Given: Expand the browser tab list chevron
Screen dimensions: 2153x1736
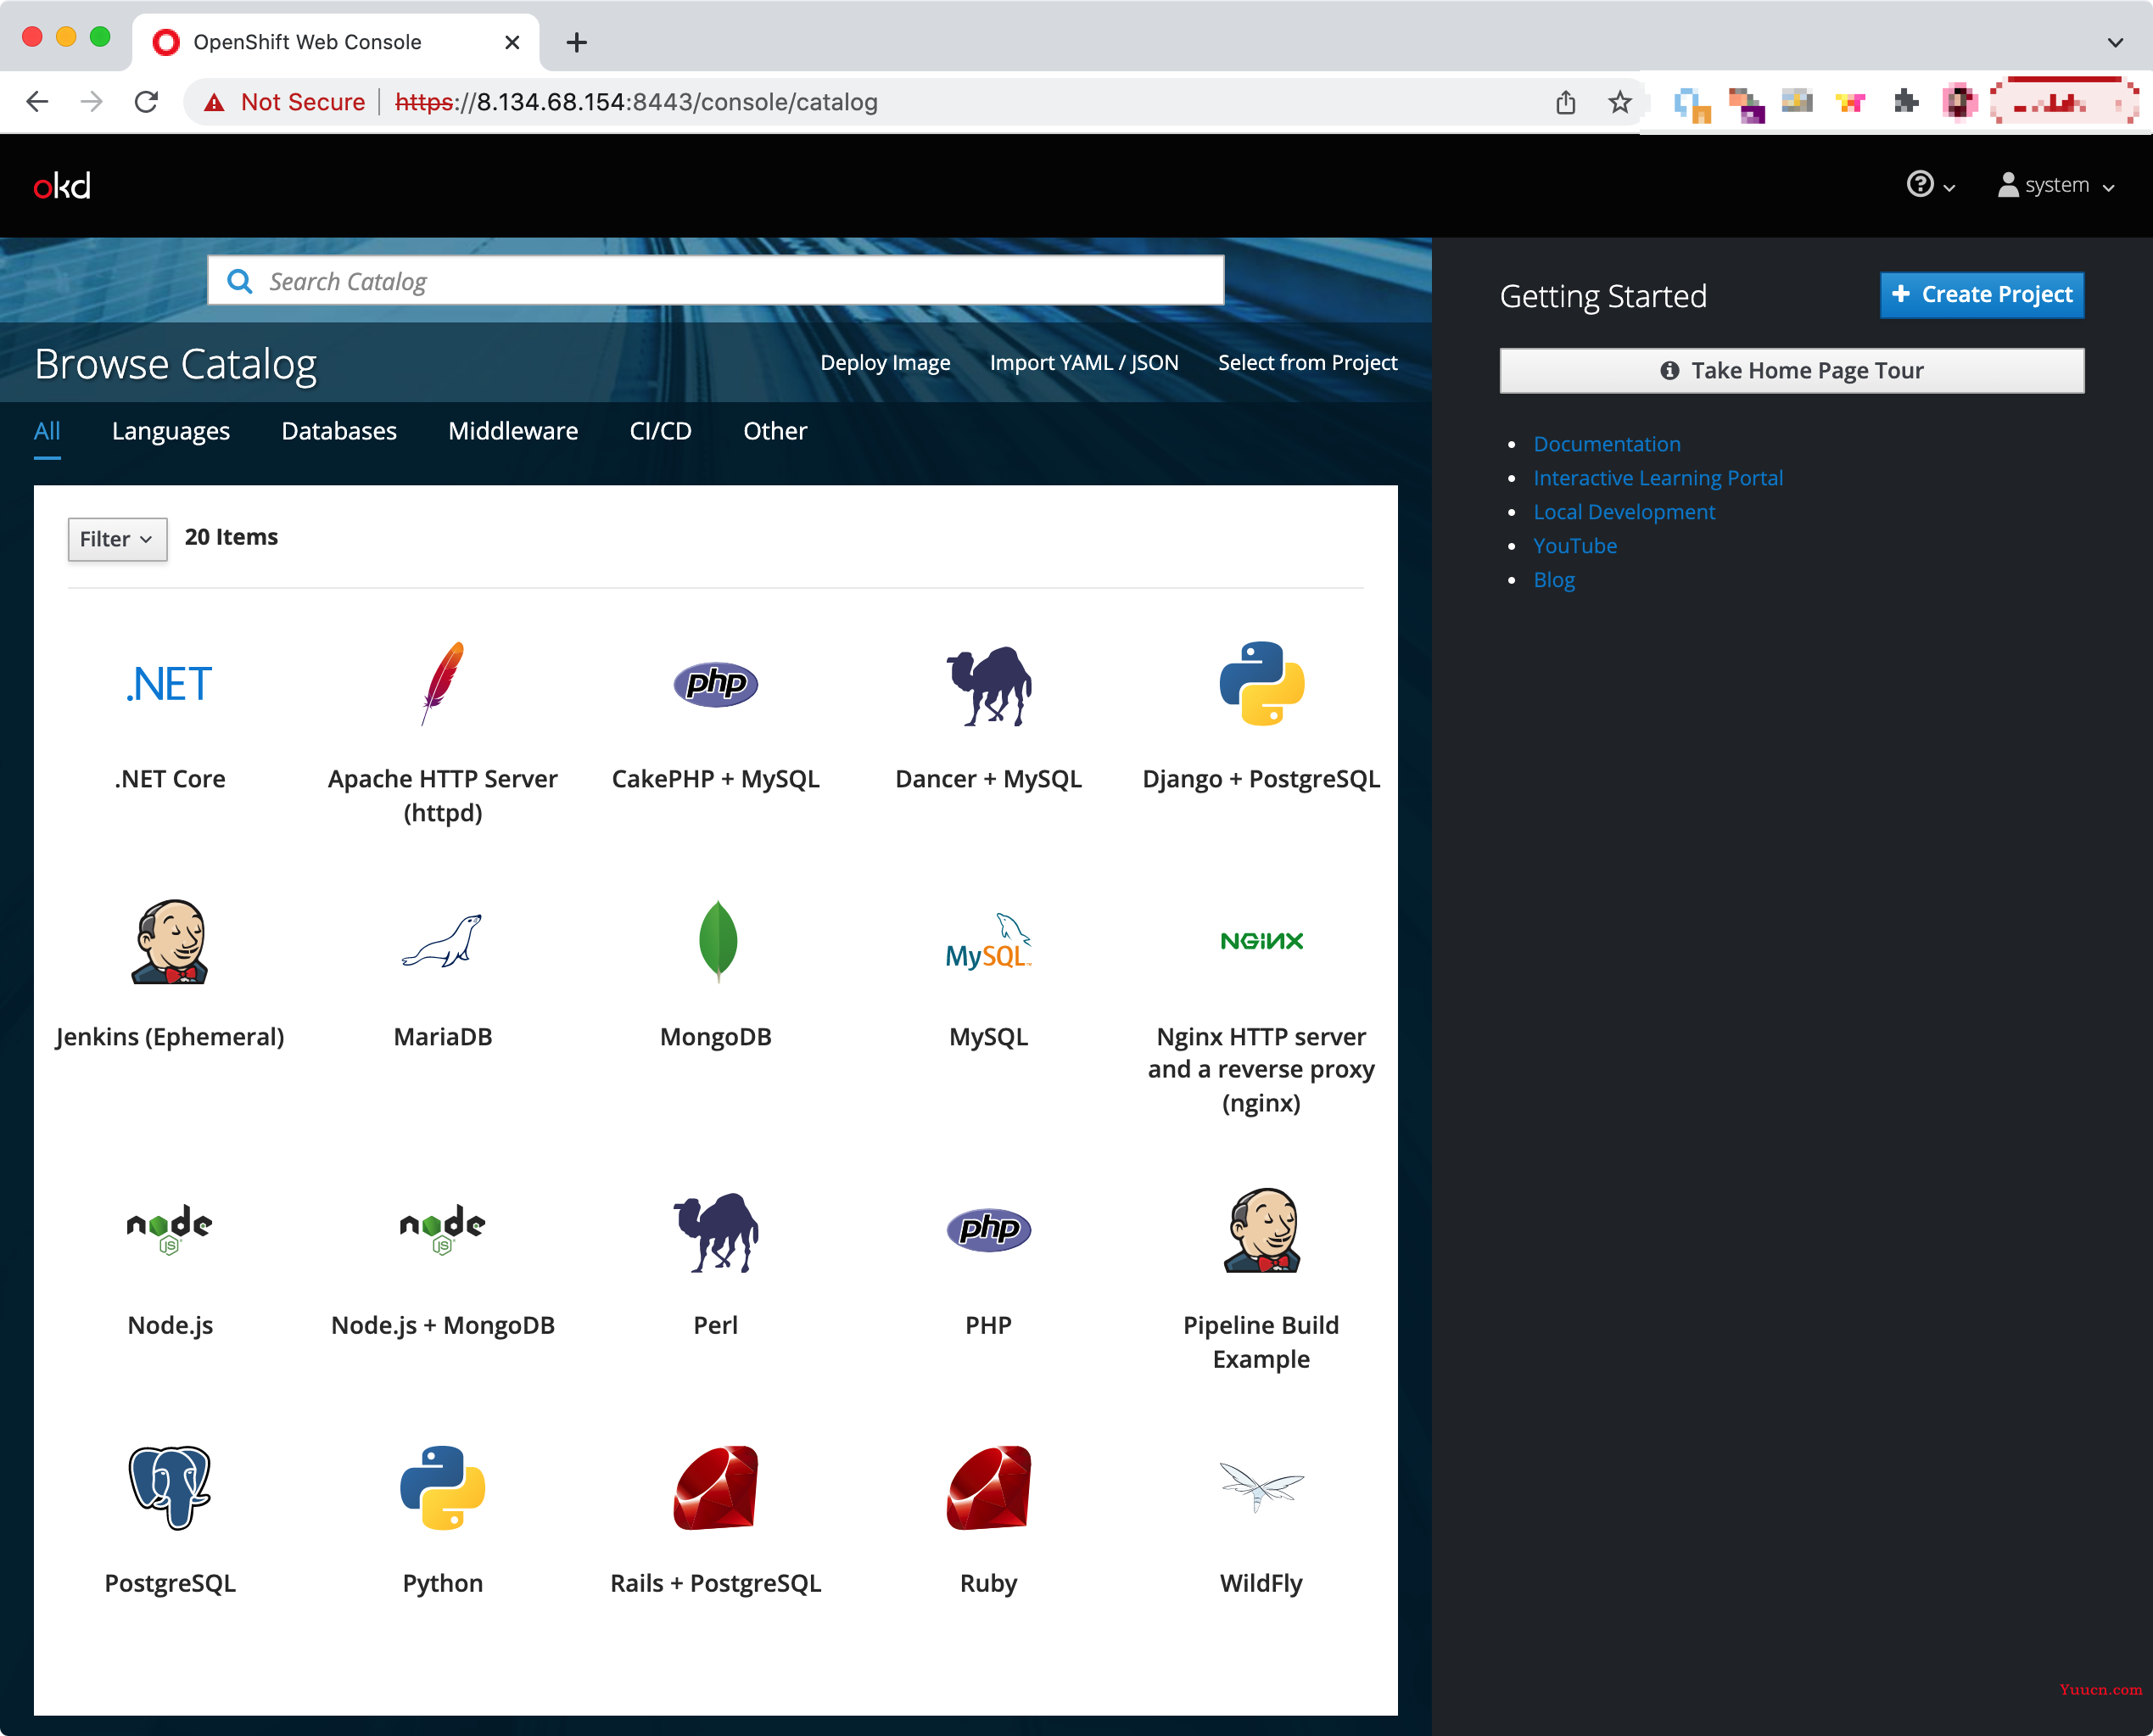Looking at the screenshot, I should pos(2115,42).
